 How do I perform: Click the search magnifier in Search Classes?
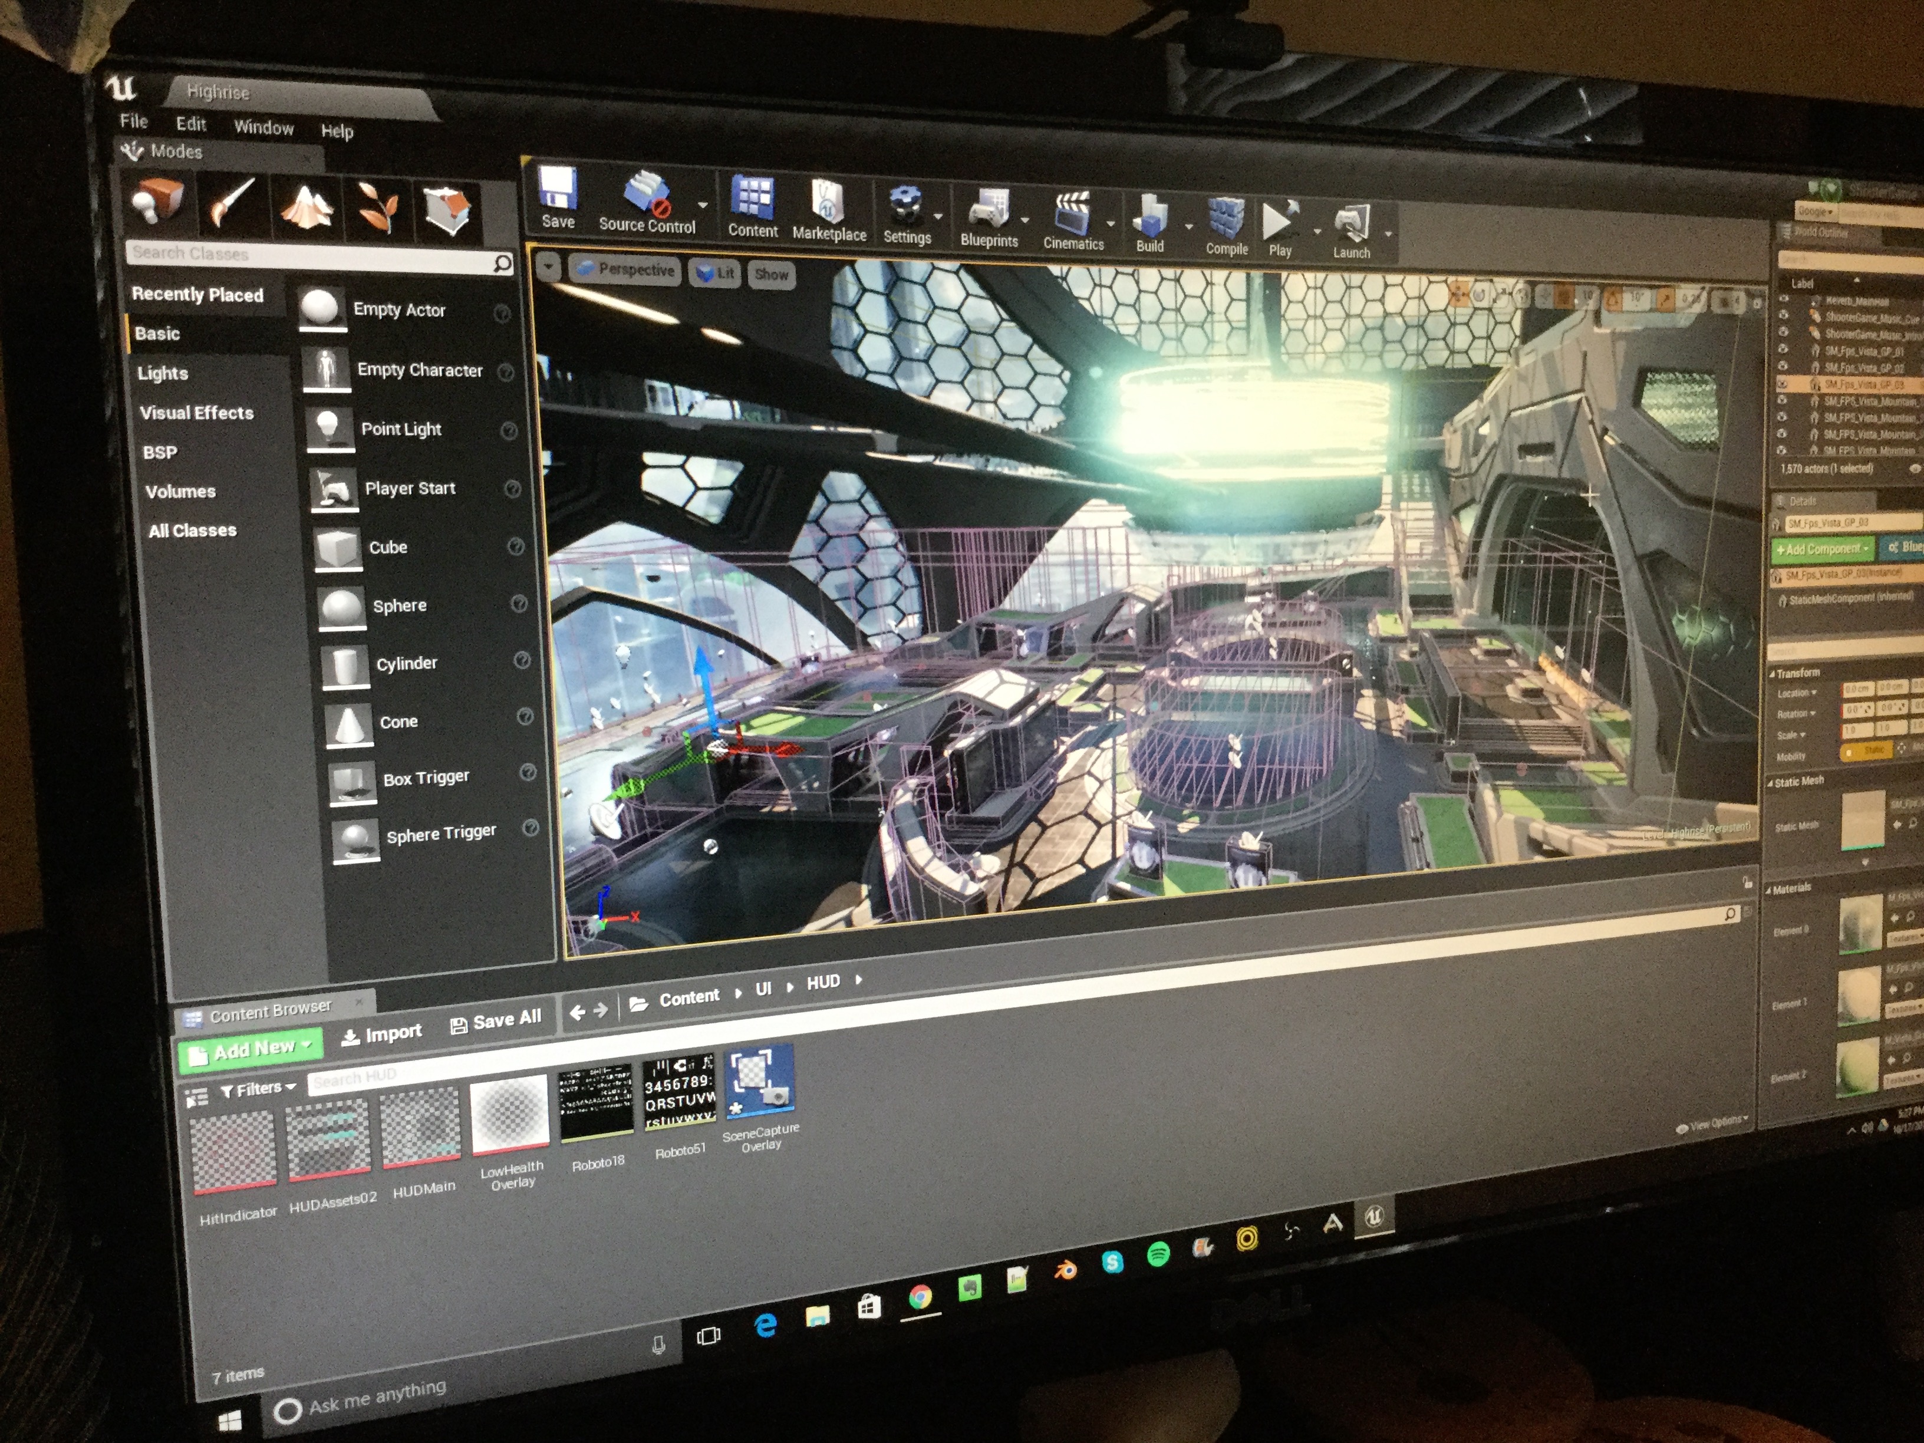tap(502, 263)
